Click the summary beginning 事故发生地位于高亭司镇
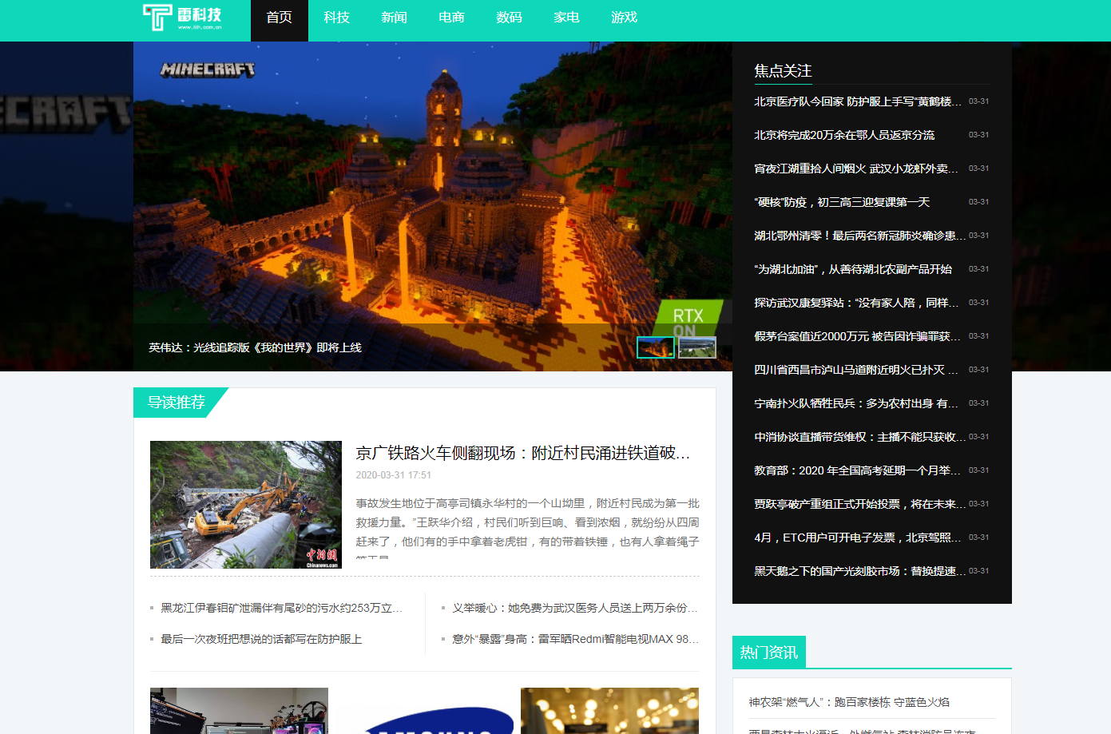The height and width of the screenshot is (734, 1111). 527,527
